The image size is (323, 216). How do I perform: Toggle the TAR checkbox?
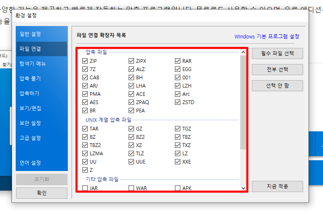point(85,128)
